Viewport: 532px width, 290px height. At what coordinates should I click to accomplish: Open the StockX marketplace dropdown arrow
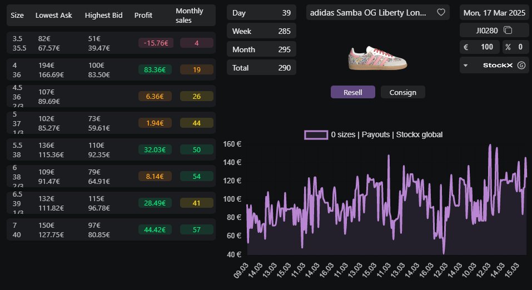(x=465, y=66)
